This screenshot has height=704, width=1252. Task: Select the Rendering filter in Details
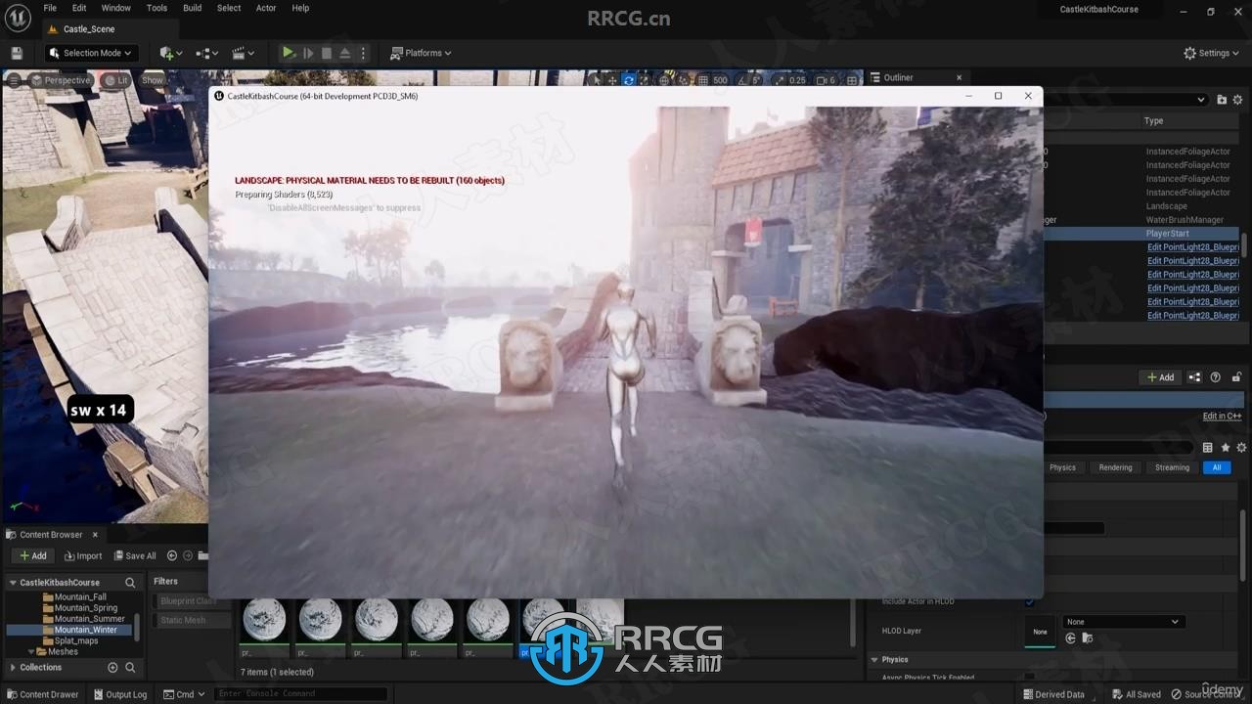(1115, 467)
